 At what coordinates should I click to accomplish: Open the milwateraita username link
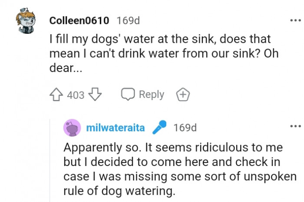coord(118,128)
